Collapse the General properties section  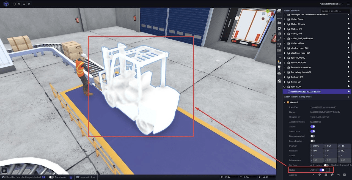coord(284,102)
